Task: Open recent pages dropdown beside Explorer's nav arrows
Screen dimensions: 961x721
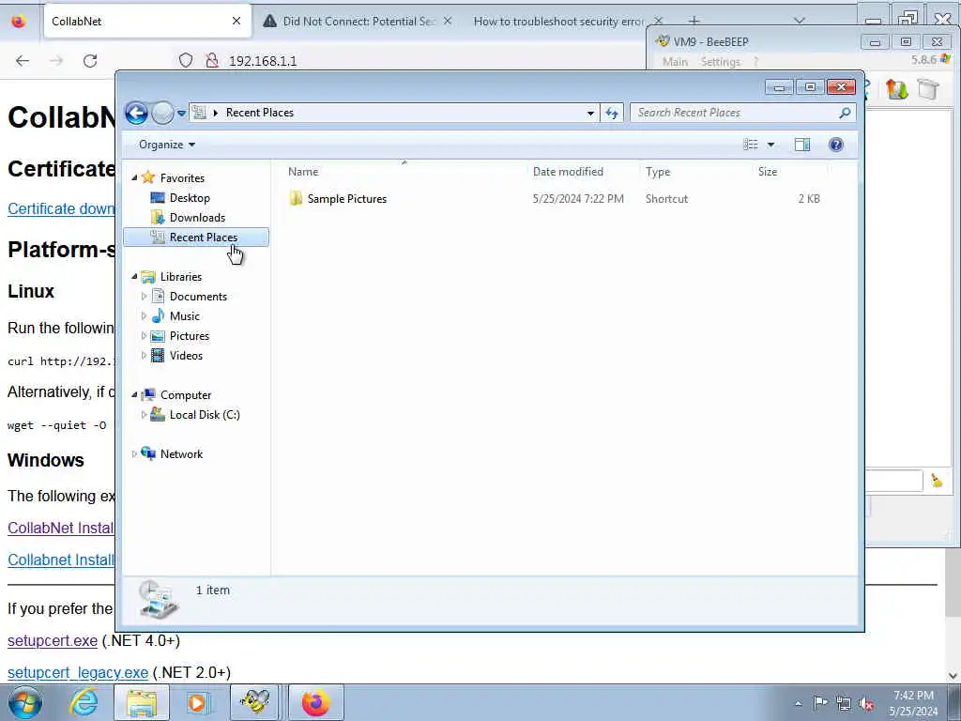Action: click(x=181, y=113)
